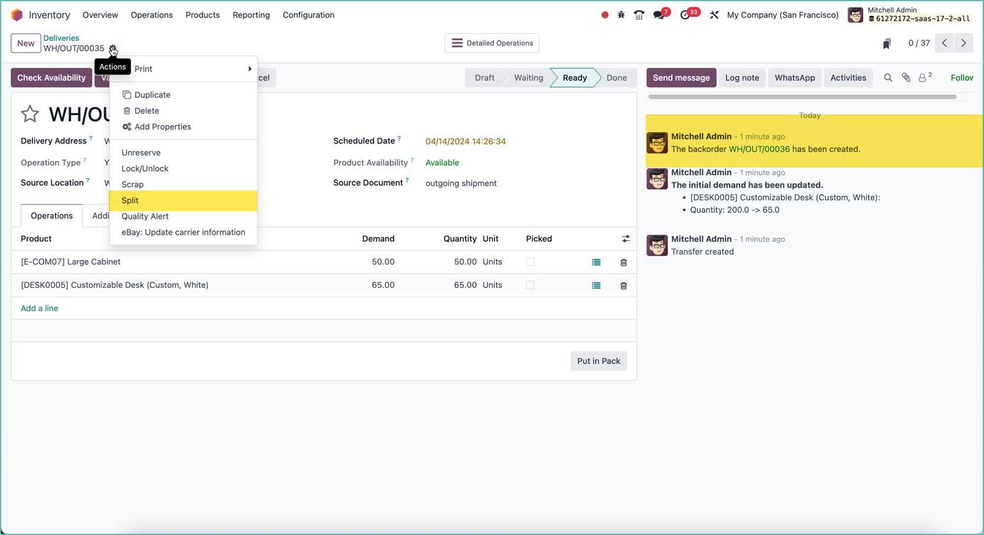Check the Picked box for Large Cabinet

coord(530,262)
